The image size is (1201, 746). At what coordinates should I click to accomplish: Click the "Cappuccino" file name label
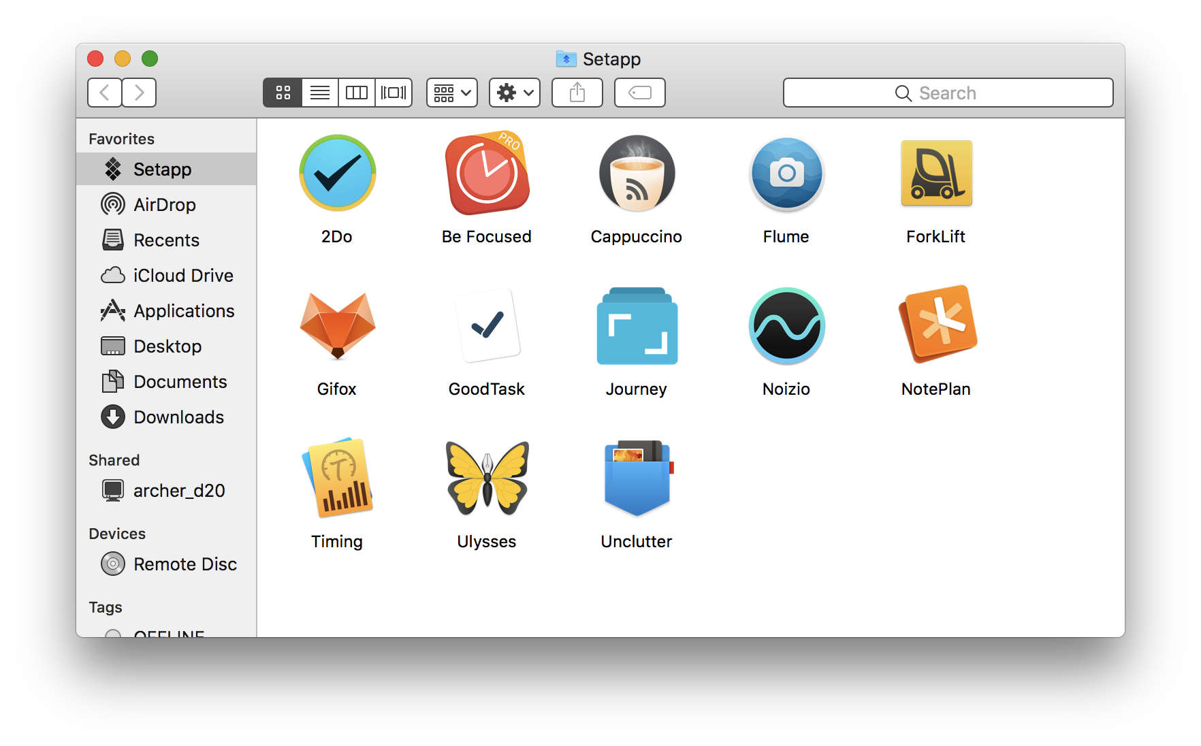[x=637, y=236]
